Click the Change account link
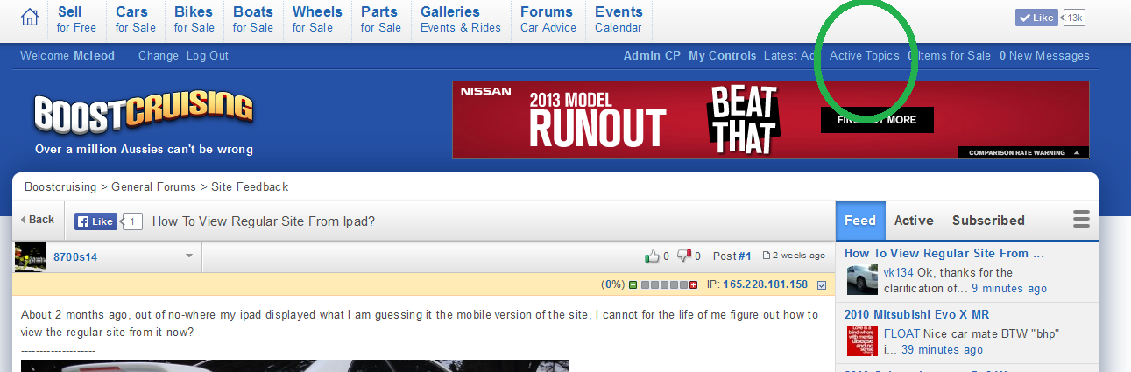 (159, 55)
